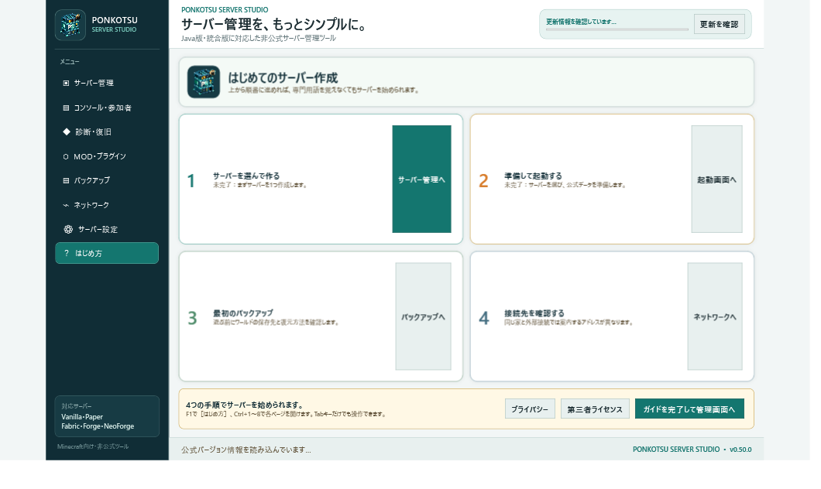
Task: Open サーバー設定 sidebar menu item
Action: (x=107, y=229)
